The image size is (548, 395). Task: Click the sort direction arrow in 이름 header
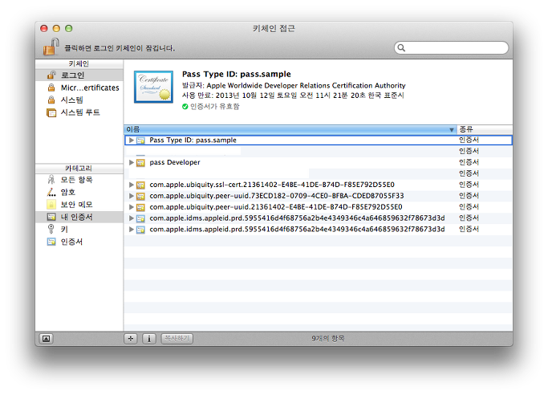[452, 130]
